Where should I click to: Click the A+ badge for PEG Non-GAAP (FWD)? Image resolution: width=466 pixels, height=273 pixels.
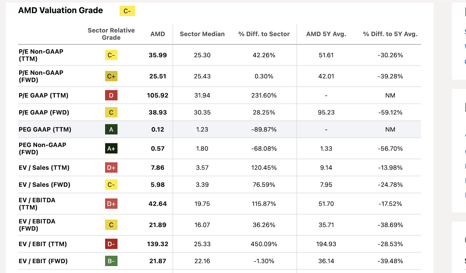tap(111, 148)
